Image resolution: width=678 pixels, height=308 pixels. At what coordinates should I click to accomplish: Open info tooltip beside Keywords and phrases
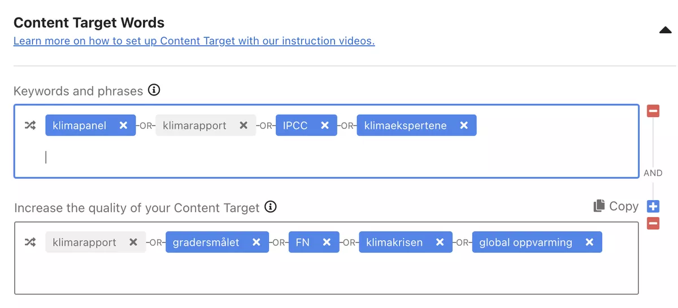pyautogui.click(x=154, y=90)
